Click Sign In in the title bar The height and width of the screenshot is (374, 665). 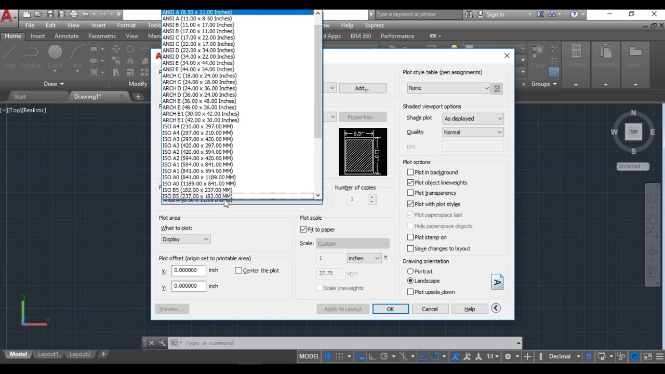point(495,15)
